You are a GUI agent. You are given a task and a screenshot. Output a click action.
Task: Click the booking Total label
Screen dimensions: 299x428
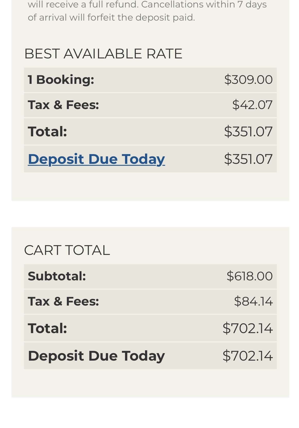coord(48,131)
